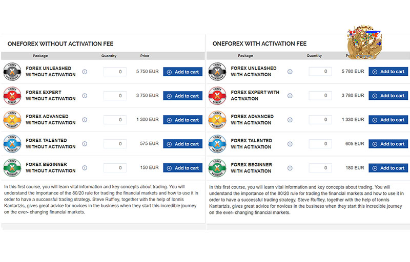
Task: Click the blue Forex Talented without activation badge
Action: [x=12, y=143]
